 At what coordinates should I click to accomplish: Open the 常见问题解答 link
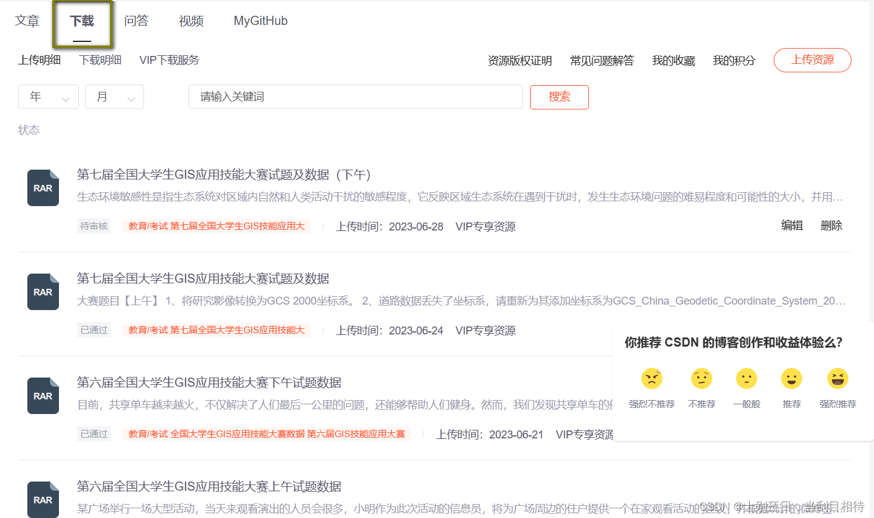pos(602,61)
